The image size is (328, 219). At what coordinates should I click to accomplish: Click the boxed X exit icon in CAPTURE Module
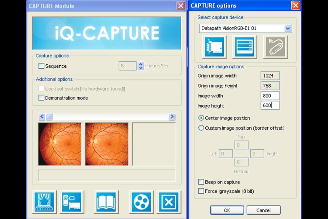click(x=169, y=202)
